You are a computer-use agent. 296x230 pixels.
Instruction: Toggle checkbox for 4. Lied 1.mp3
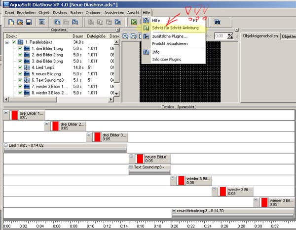[x=20, y=66]
